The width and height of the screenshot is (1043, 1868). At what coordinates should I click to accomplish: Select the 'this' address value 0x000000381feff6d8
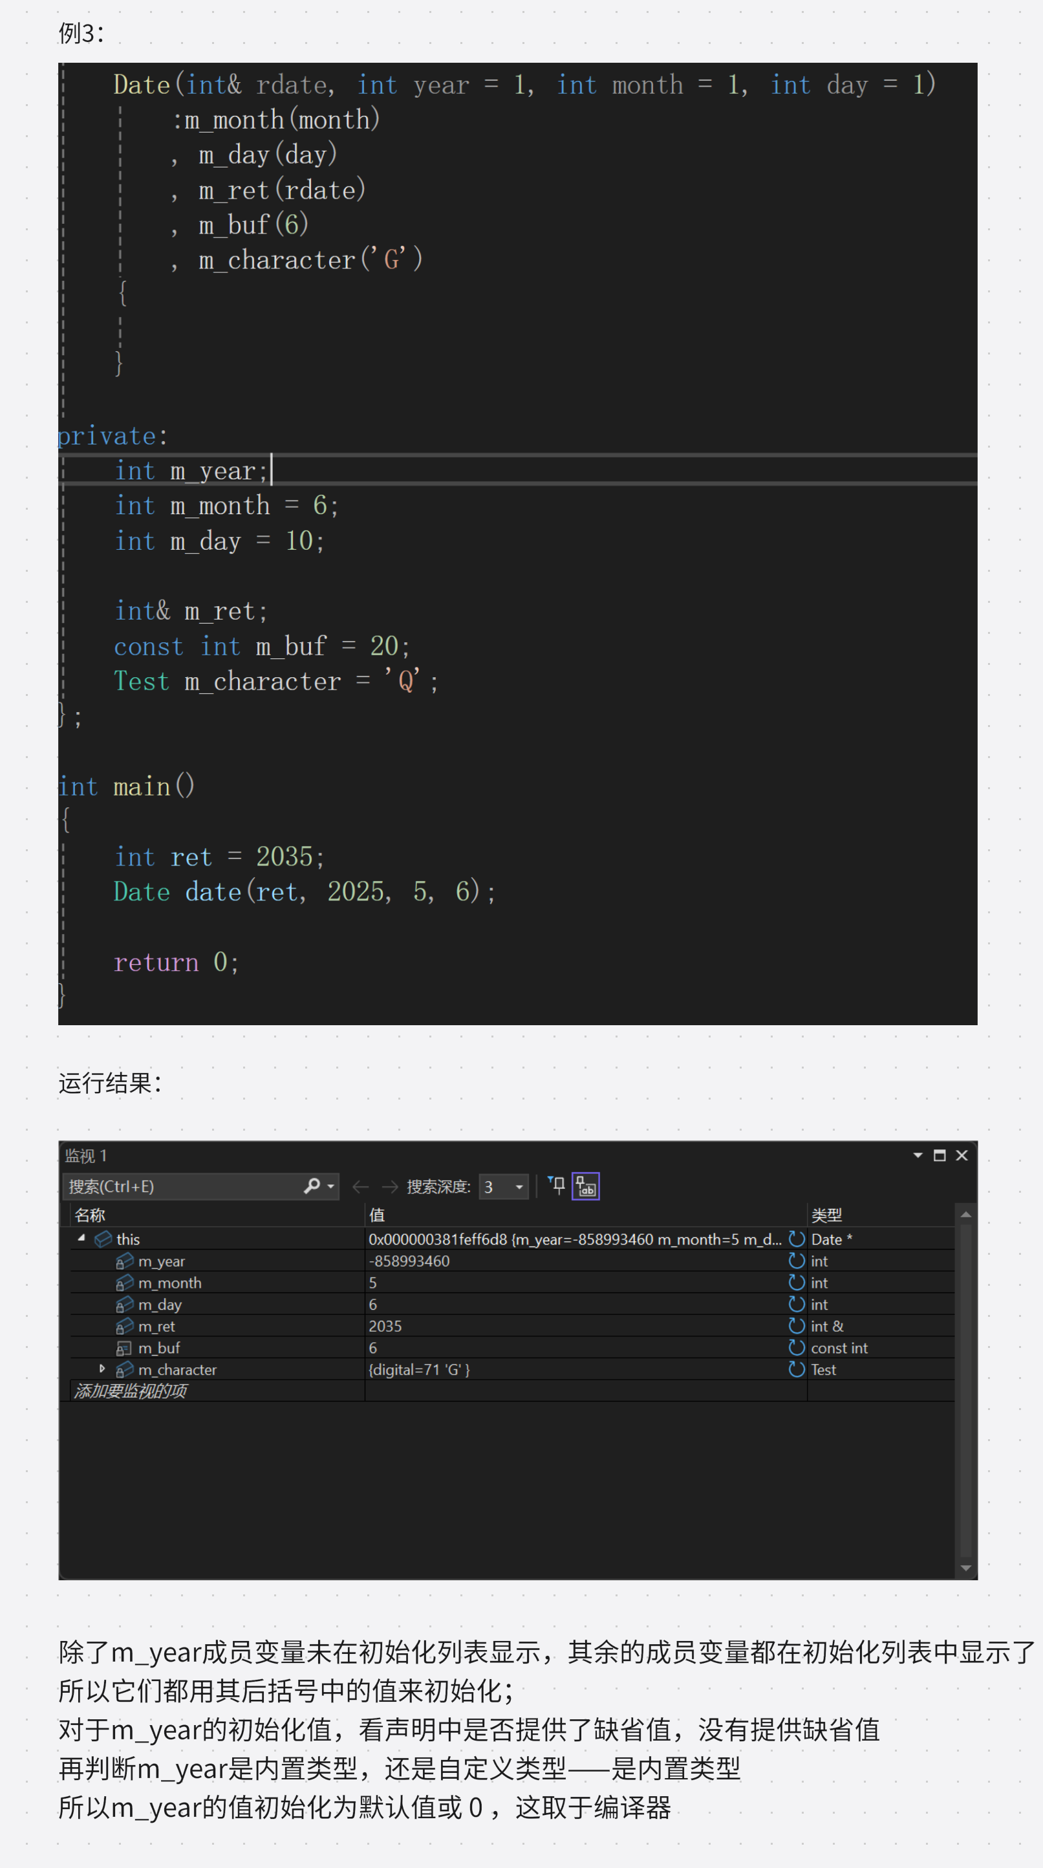438,1239
